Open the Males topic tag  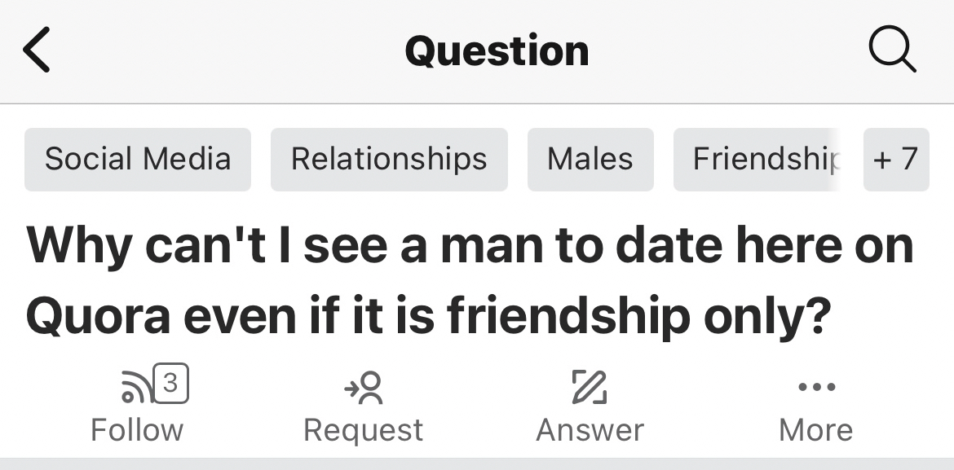[590, 159]
